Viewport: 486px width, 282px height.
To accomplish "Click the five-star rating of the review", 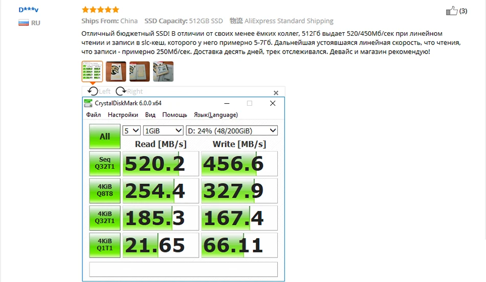I will pos(100,10).
